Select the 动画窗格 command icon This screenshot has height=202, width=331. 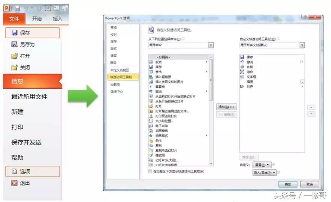tap(151, 131)
